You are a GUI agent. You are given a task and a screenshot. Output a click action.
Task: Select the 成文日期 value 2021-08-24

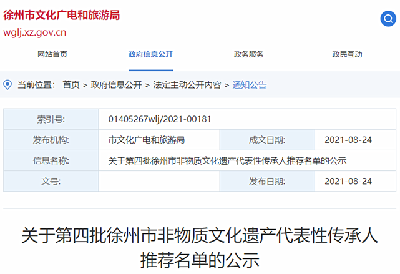[x=348, y=140]
